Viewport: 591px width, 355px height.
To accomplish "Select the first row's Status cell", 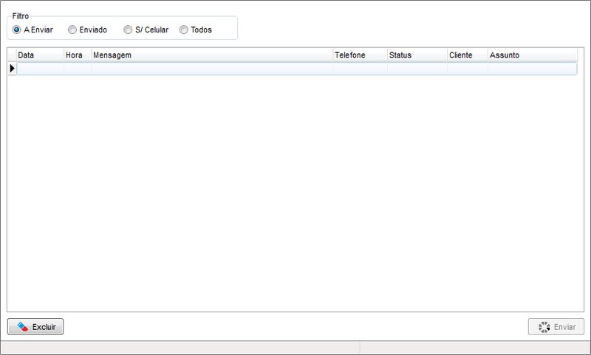I will coord(417,69).
